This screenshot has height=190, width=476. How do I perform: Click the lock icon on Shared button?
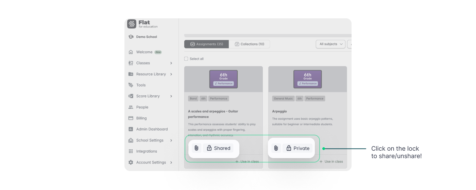209,148
